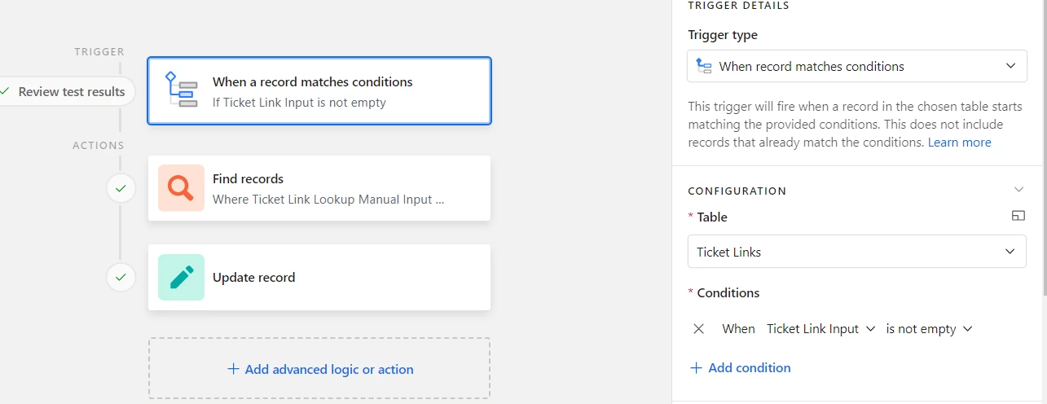
Task: Click the checkmark circle beside Find records
Action: point(121,188)
